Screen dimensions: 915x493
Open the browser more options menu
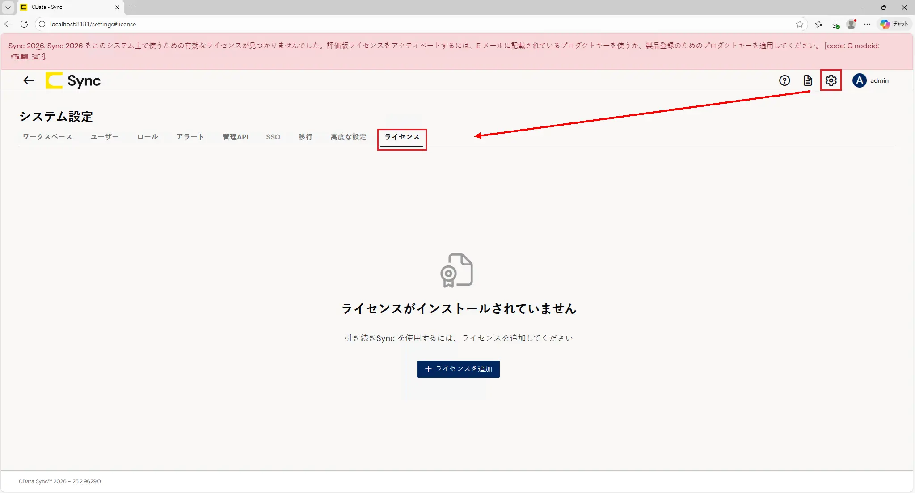tap(867, 24)
